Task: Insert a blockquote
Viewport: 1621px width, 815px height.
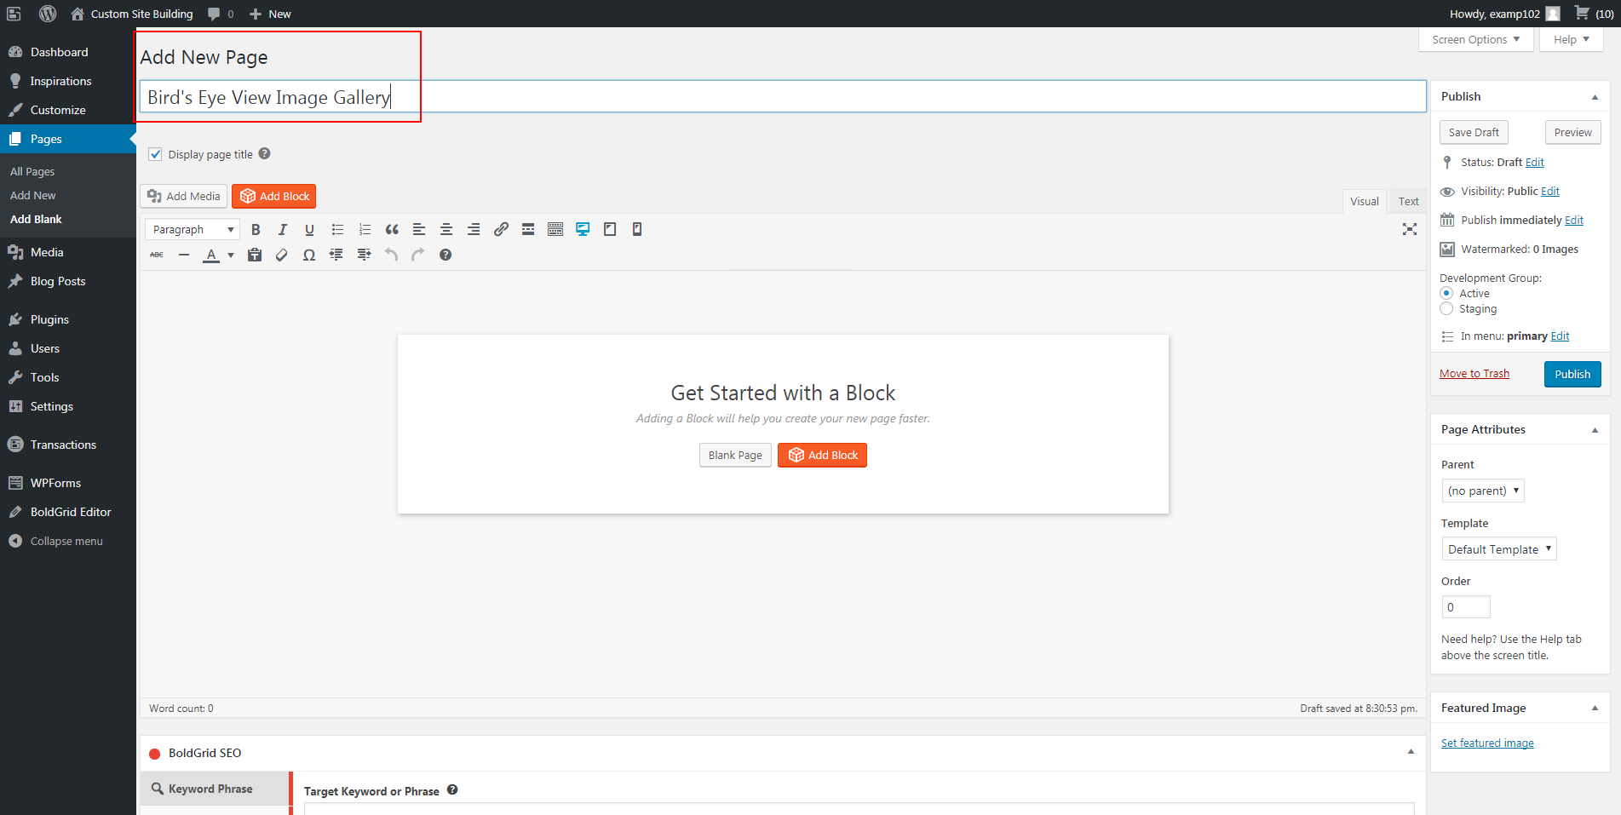Action: pos(392,229)
